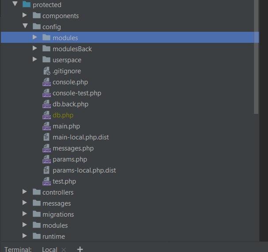Select the modulesBack folder name
This screenshot has height=252, width=268.
[x=72, y=49]
